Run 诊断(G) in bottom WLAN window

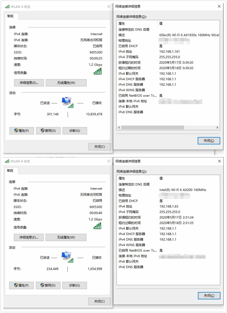pos(74,285)
